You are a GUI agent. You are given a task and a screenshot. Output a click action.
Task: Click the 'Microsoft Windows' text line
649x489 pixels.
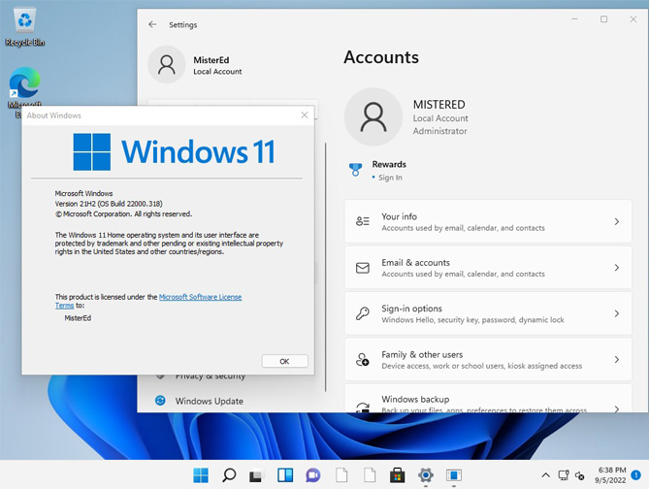83,193
